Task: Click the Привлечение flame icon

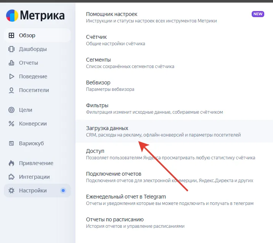Action: 11,163
